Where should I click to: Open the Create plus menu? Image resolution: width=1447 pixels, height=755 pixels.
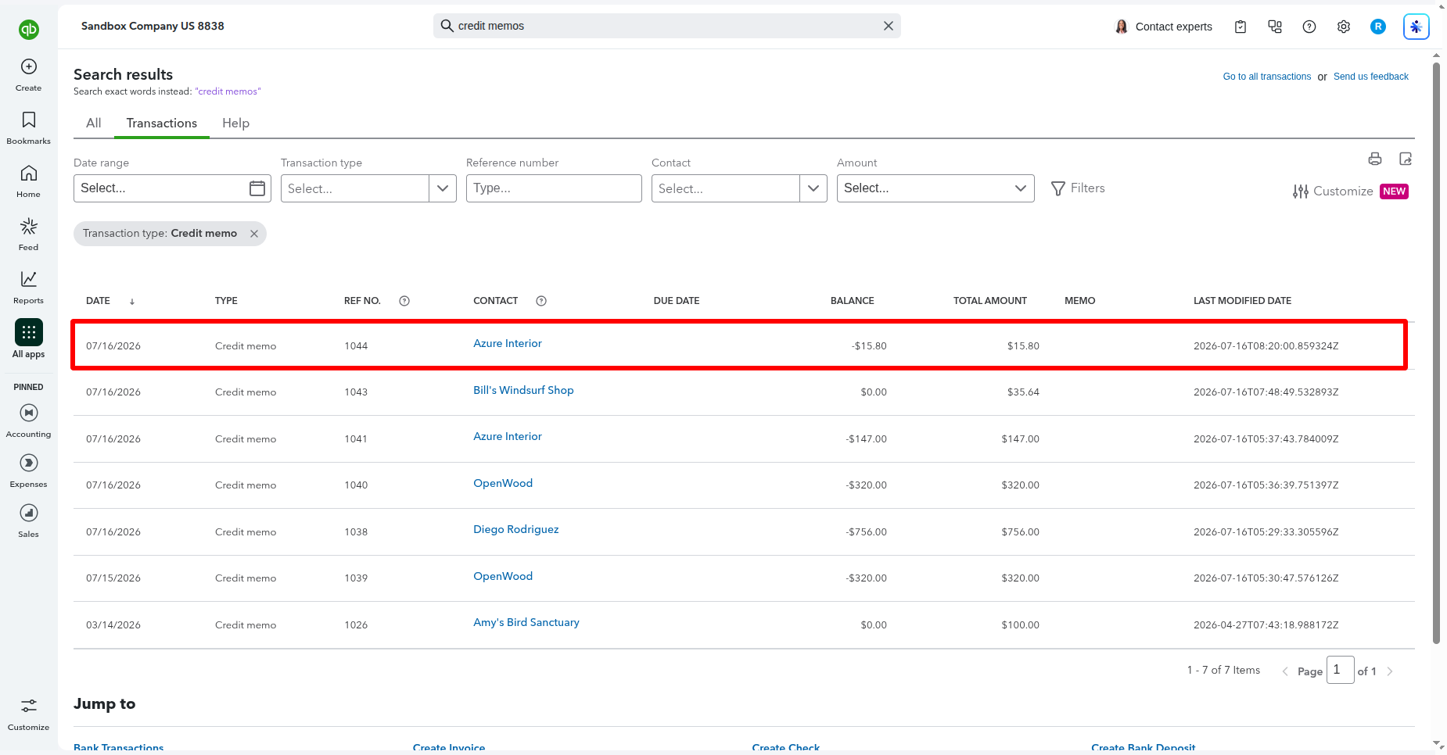coord(29,75)
